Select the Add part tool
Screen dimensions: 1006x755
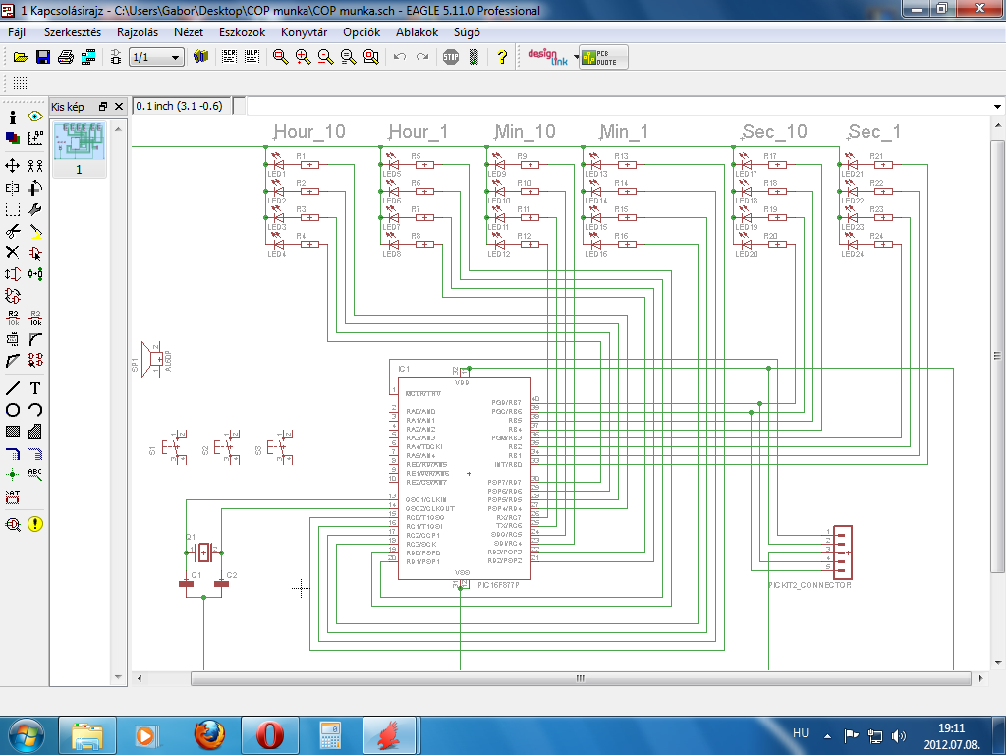coord(35,253)
